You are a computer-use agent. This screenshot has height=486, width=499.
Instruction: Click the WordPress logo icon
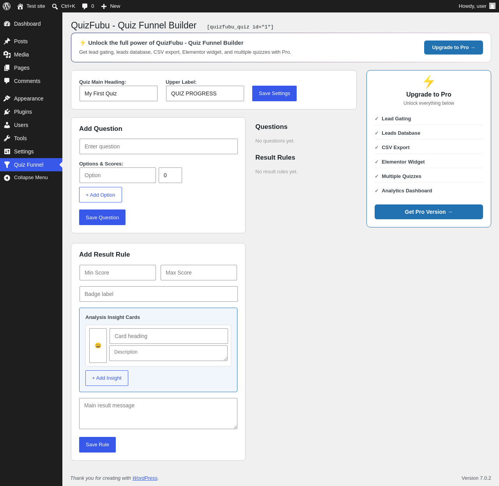click(7, 6)
